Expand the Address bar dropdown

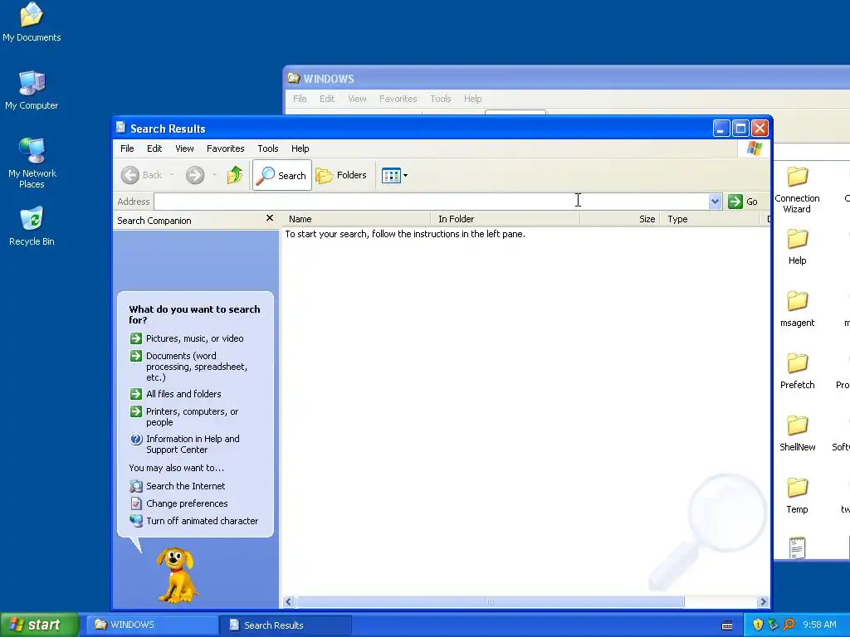[x=715, y=202]
